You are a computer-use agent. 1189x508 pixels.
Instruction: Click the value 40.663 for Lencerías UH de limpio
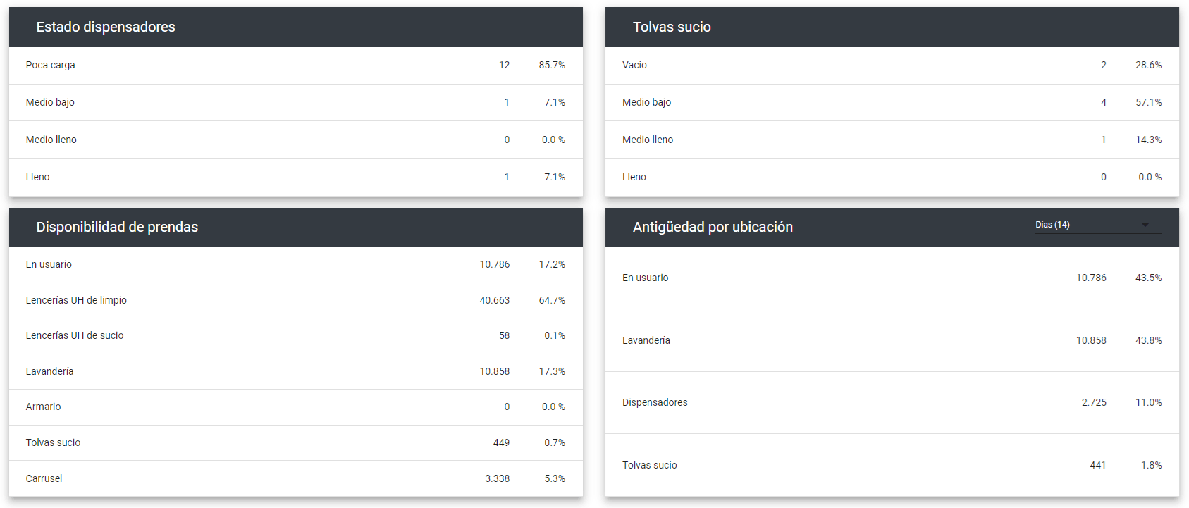498,300
